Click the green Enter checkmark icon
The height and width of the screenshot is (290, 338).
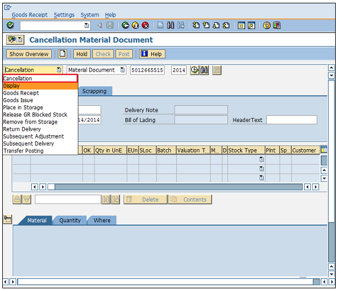[x=11, y=26]
